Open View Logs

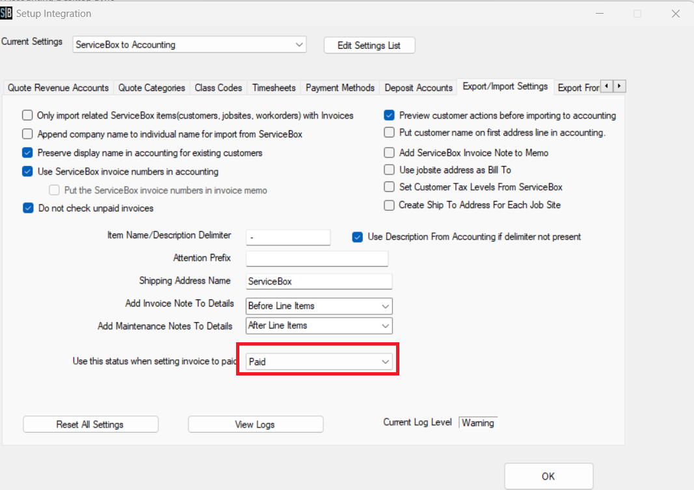256,424
